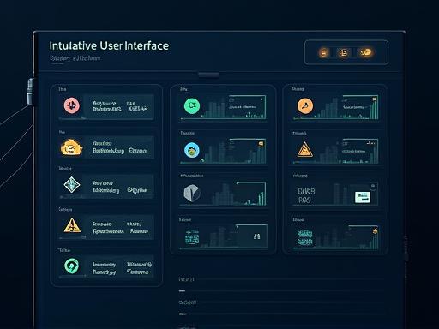This screenshot has height=329, width=439.
Task: Open the bar chart beside the gray hexagon icon
Action: (238, 194)
